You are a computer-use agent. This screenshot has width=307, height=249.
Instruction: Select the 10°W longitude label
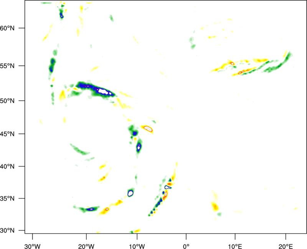tap(137, 246)
